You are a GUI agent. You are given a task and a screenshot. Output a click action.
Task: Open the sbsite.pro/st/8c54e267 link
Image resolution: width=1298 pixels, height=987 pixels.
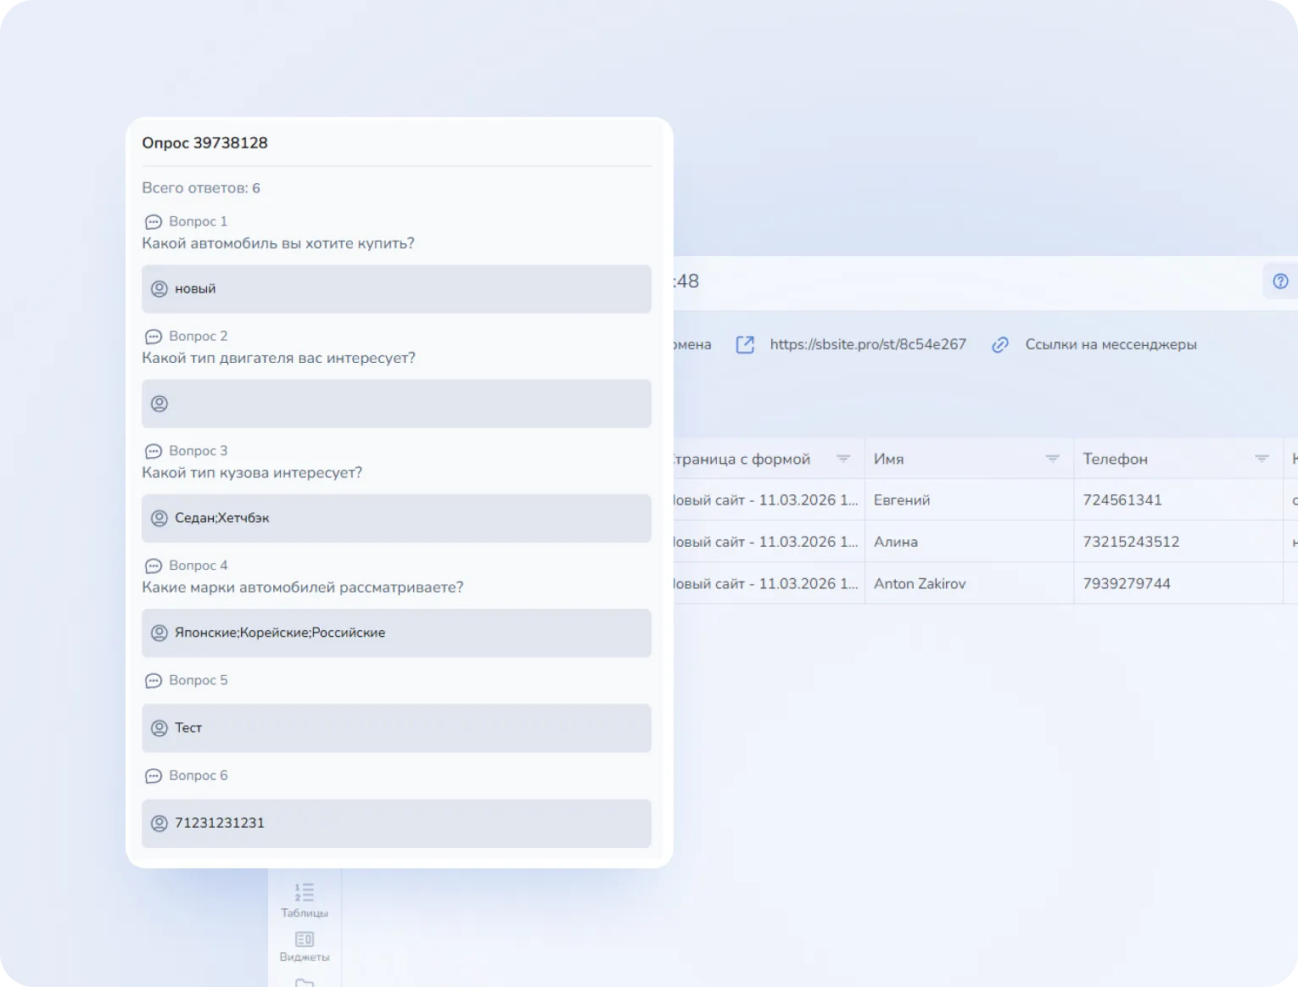tap(867, 344)
